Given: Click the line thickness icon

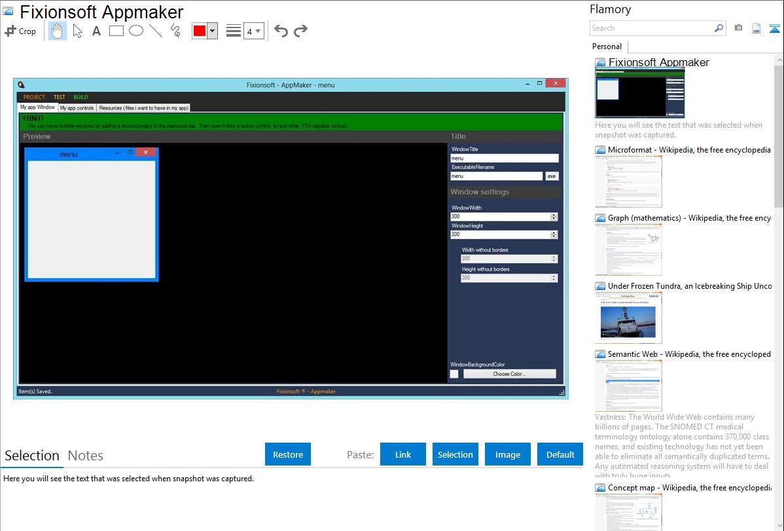Looking at the screenshot, I should [234, 31].
